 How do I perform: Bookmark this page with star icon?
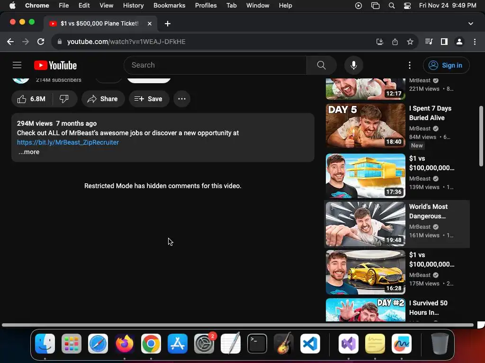(410, 42)
